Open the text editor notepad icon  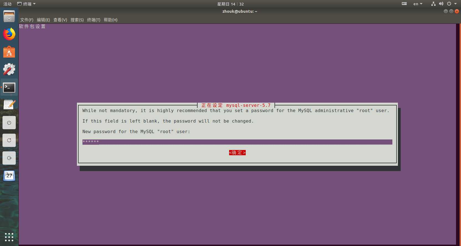(9, 105)
